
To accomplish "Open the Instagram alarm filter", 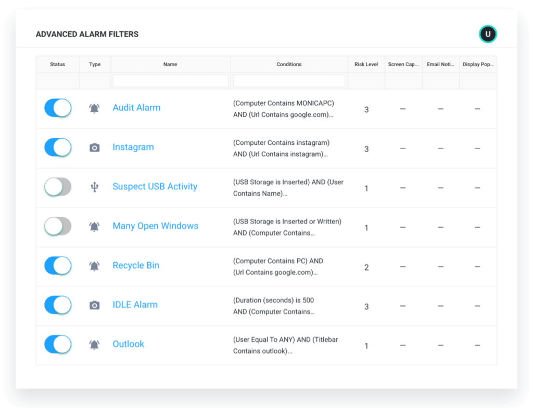I will (x=133, y=147).
